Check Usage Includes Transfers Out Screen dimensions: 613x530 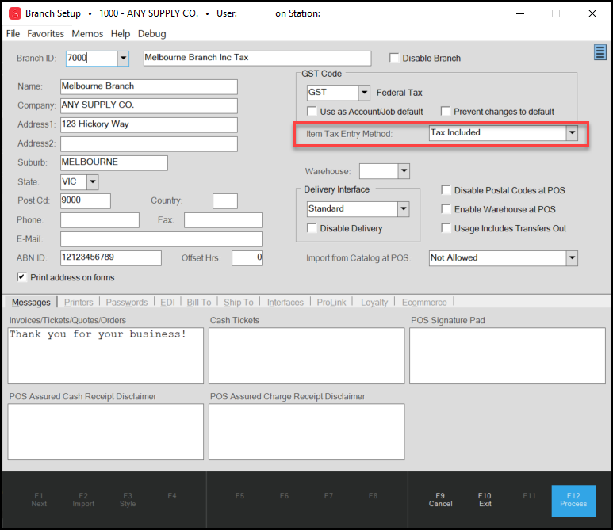pyautogui.click(x=446, y=228)
